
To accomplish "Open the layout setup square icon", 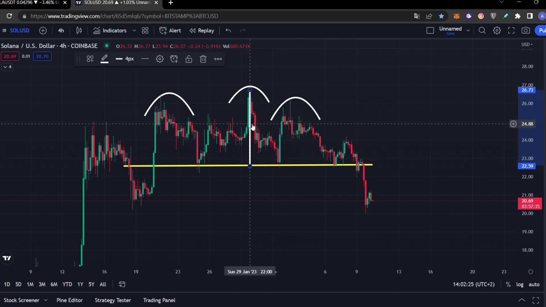I will pos(430,31).
